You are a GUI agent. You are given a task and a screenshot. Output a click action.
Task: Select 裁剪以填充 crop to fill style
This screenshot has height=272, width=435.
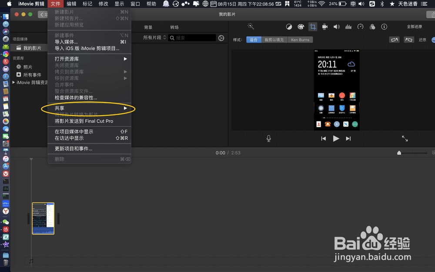(274, 40)
